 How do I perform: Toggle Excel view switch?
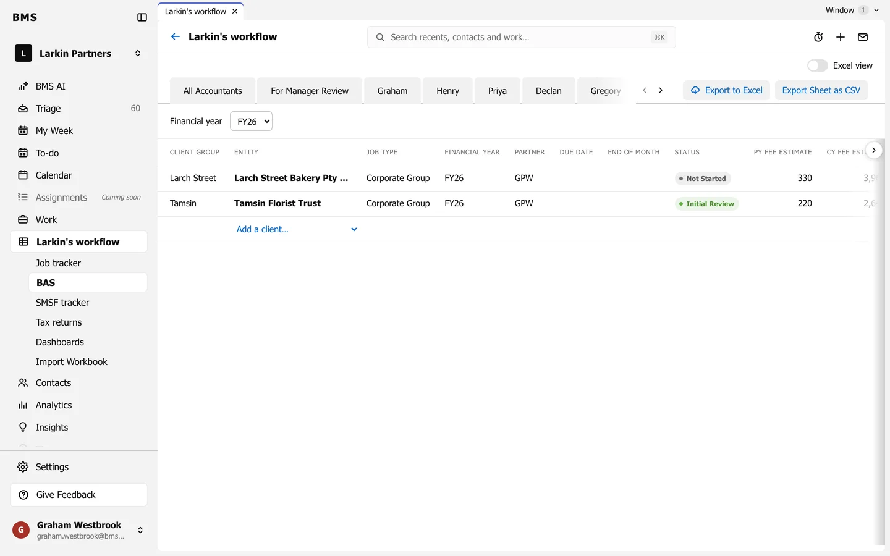coord(817,65)
